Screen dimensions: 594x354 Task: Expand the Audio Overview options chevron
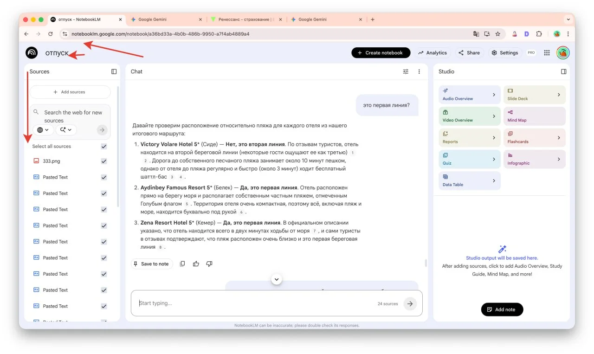(494, 95)
